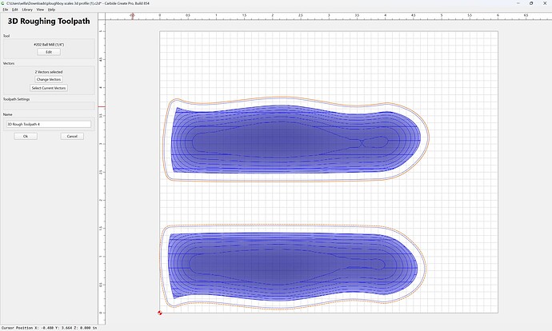Image resolution: width=552 pixels, height=331 pixels.
Task: Click the #202 Ball Mill (1/4") tool label
Action: [x=49, y=45]
